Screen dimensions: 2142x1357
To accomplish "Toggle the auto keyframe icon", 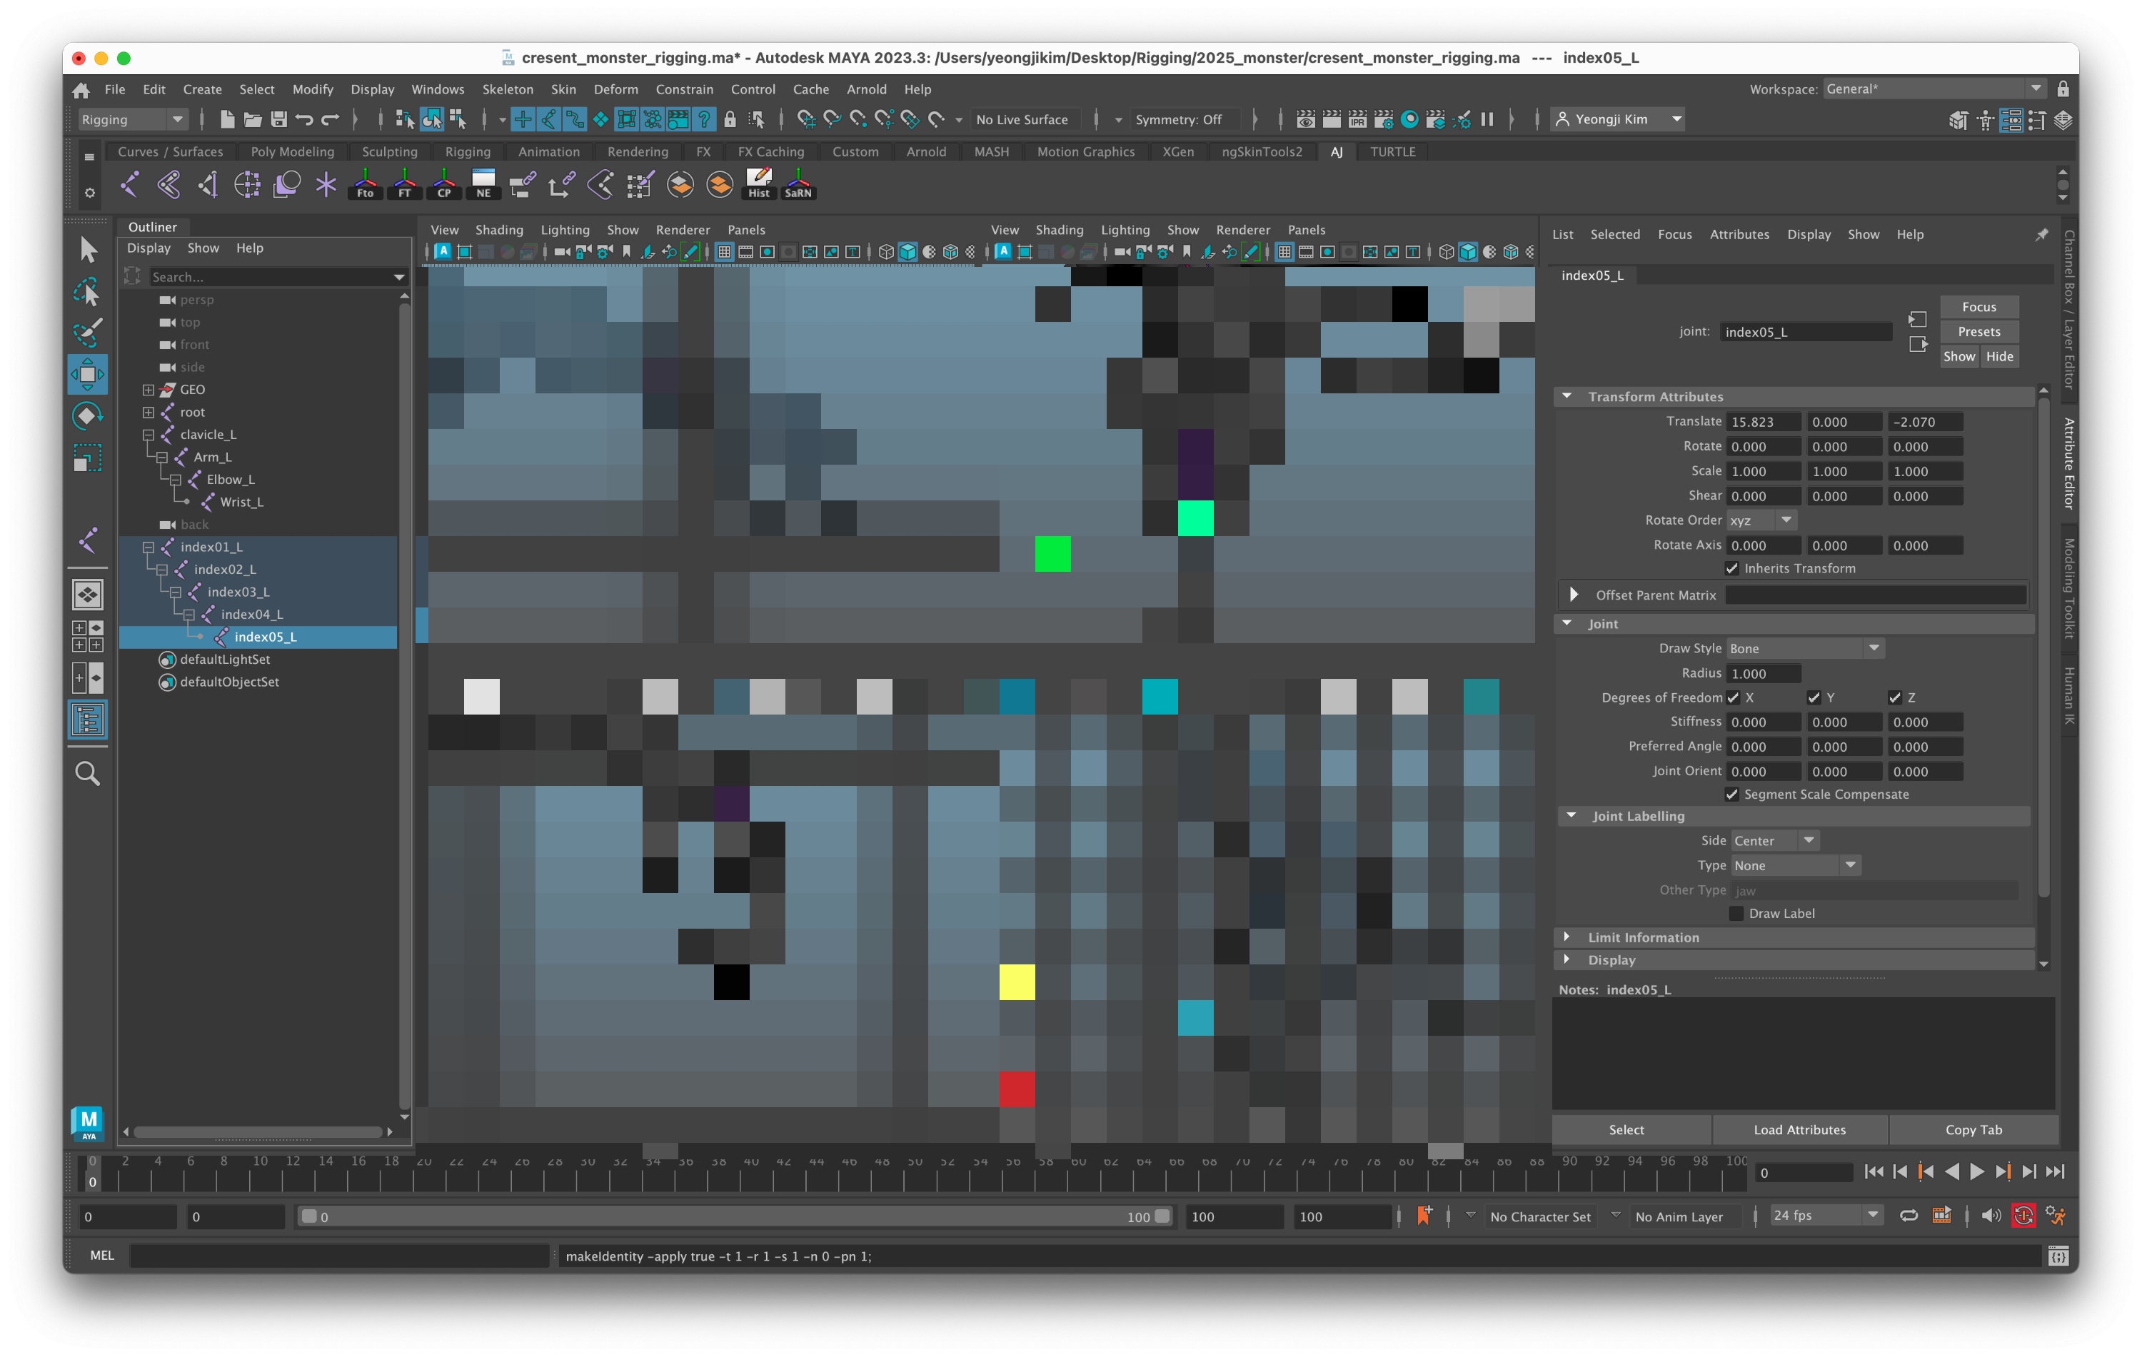I will tap(2023, 1216).
